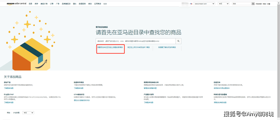
Task: Click the GTIN豁免状态 heading text
Action: [x=79, y=94]
